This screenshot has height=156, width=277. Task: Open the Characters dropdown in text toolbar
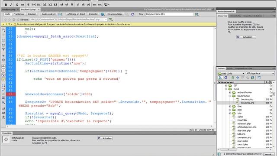click(107, 5)
